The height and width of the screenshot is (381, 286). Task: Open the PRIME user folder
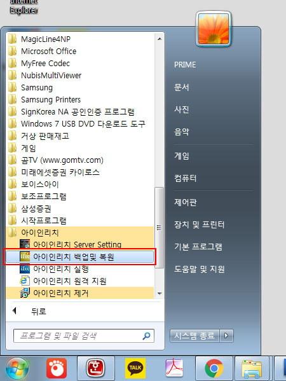(185, 65)
